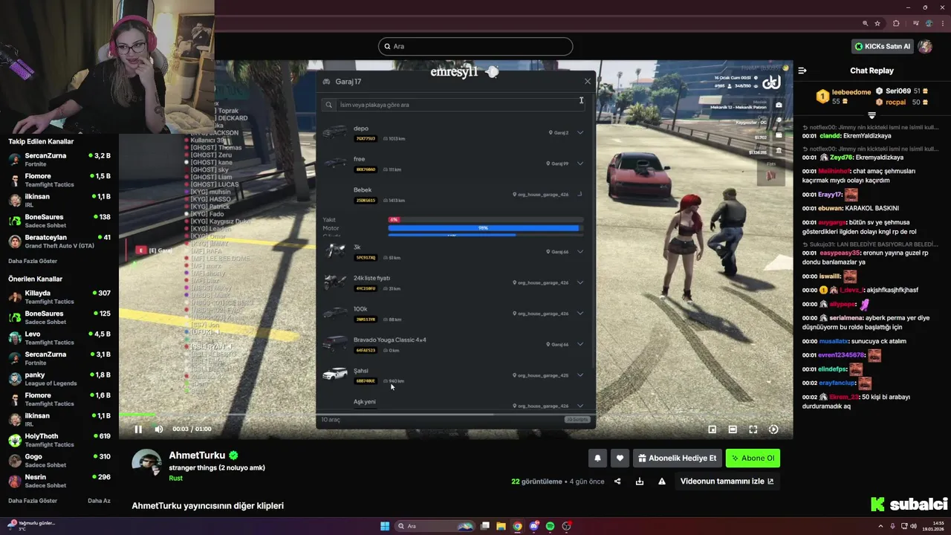The height and width of the screenshot is (535, 951).
Task: Click the notification bell button
Action: tap(597, 458)
